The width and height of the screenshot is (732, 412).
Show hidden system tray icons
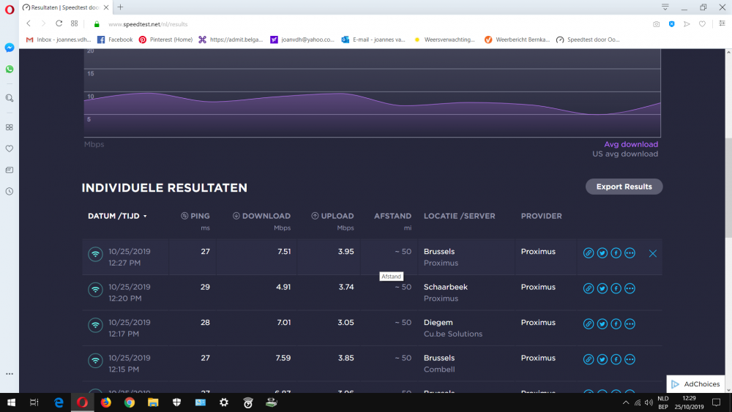click(x=624, y=402)
